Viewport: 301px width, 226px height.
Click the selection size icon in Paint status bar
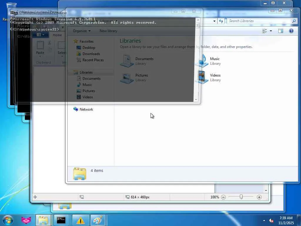coord(82,197)
